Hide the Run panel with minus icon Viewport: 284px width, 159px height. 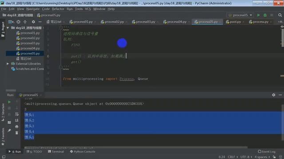click(280, 95)
